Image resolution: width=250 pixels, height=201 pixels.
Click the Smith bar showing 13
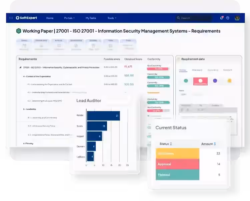click(x=97, y=126)
